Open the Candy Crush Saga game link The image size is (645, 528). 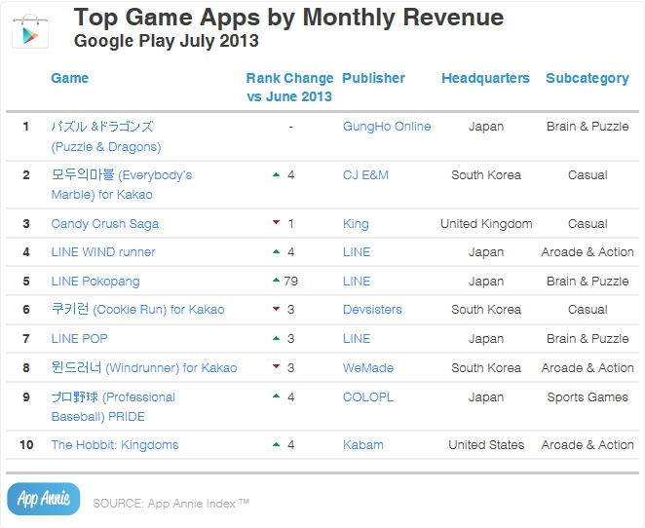(x=104, y=224)
